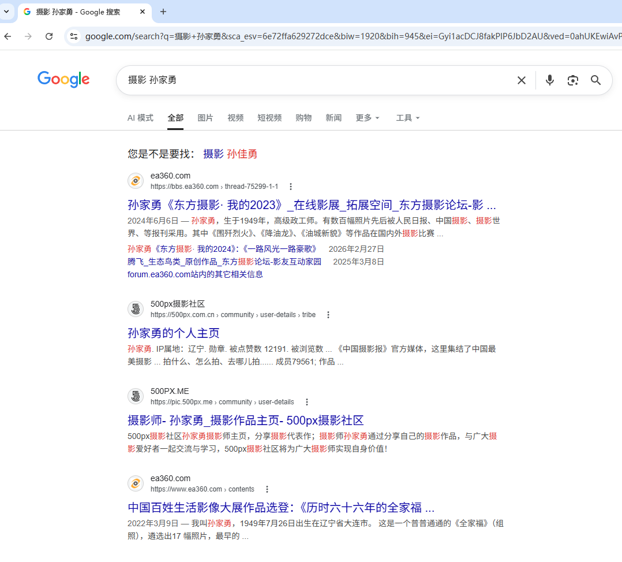Click the magnifying glass search icon

click(595, 80)
